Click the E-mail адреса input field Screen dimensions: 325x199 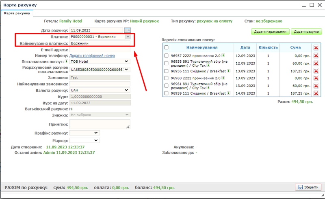(x=100, y=49)
